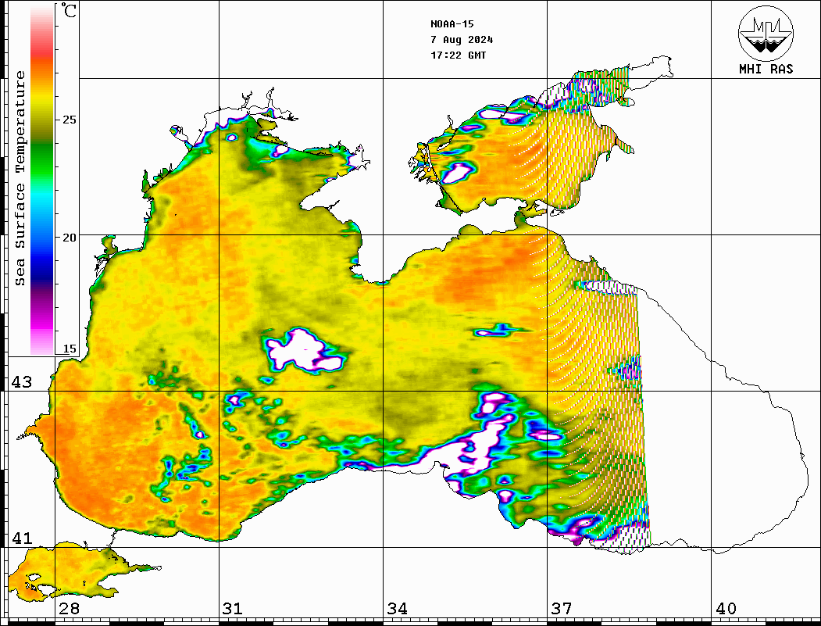Click the "Sea Surface Temperature" legend title

[20, 178]
